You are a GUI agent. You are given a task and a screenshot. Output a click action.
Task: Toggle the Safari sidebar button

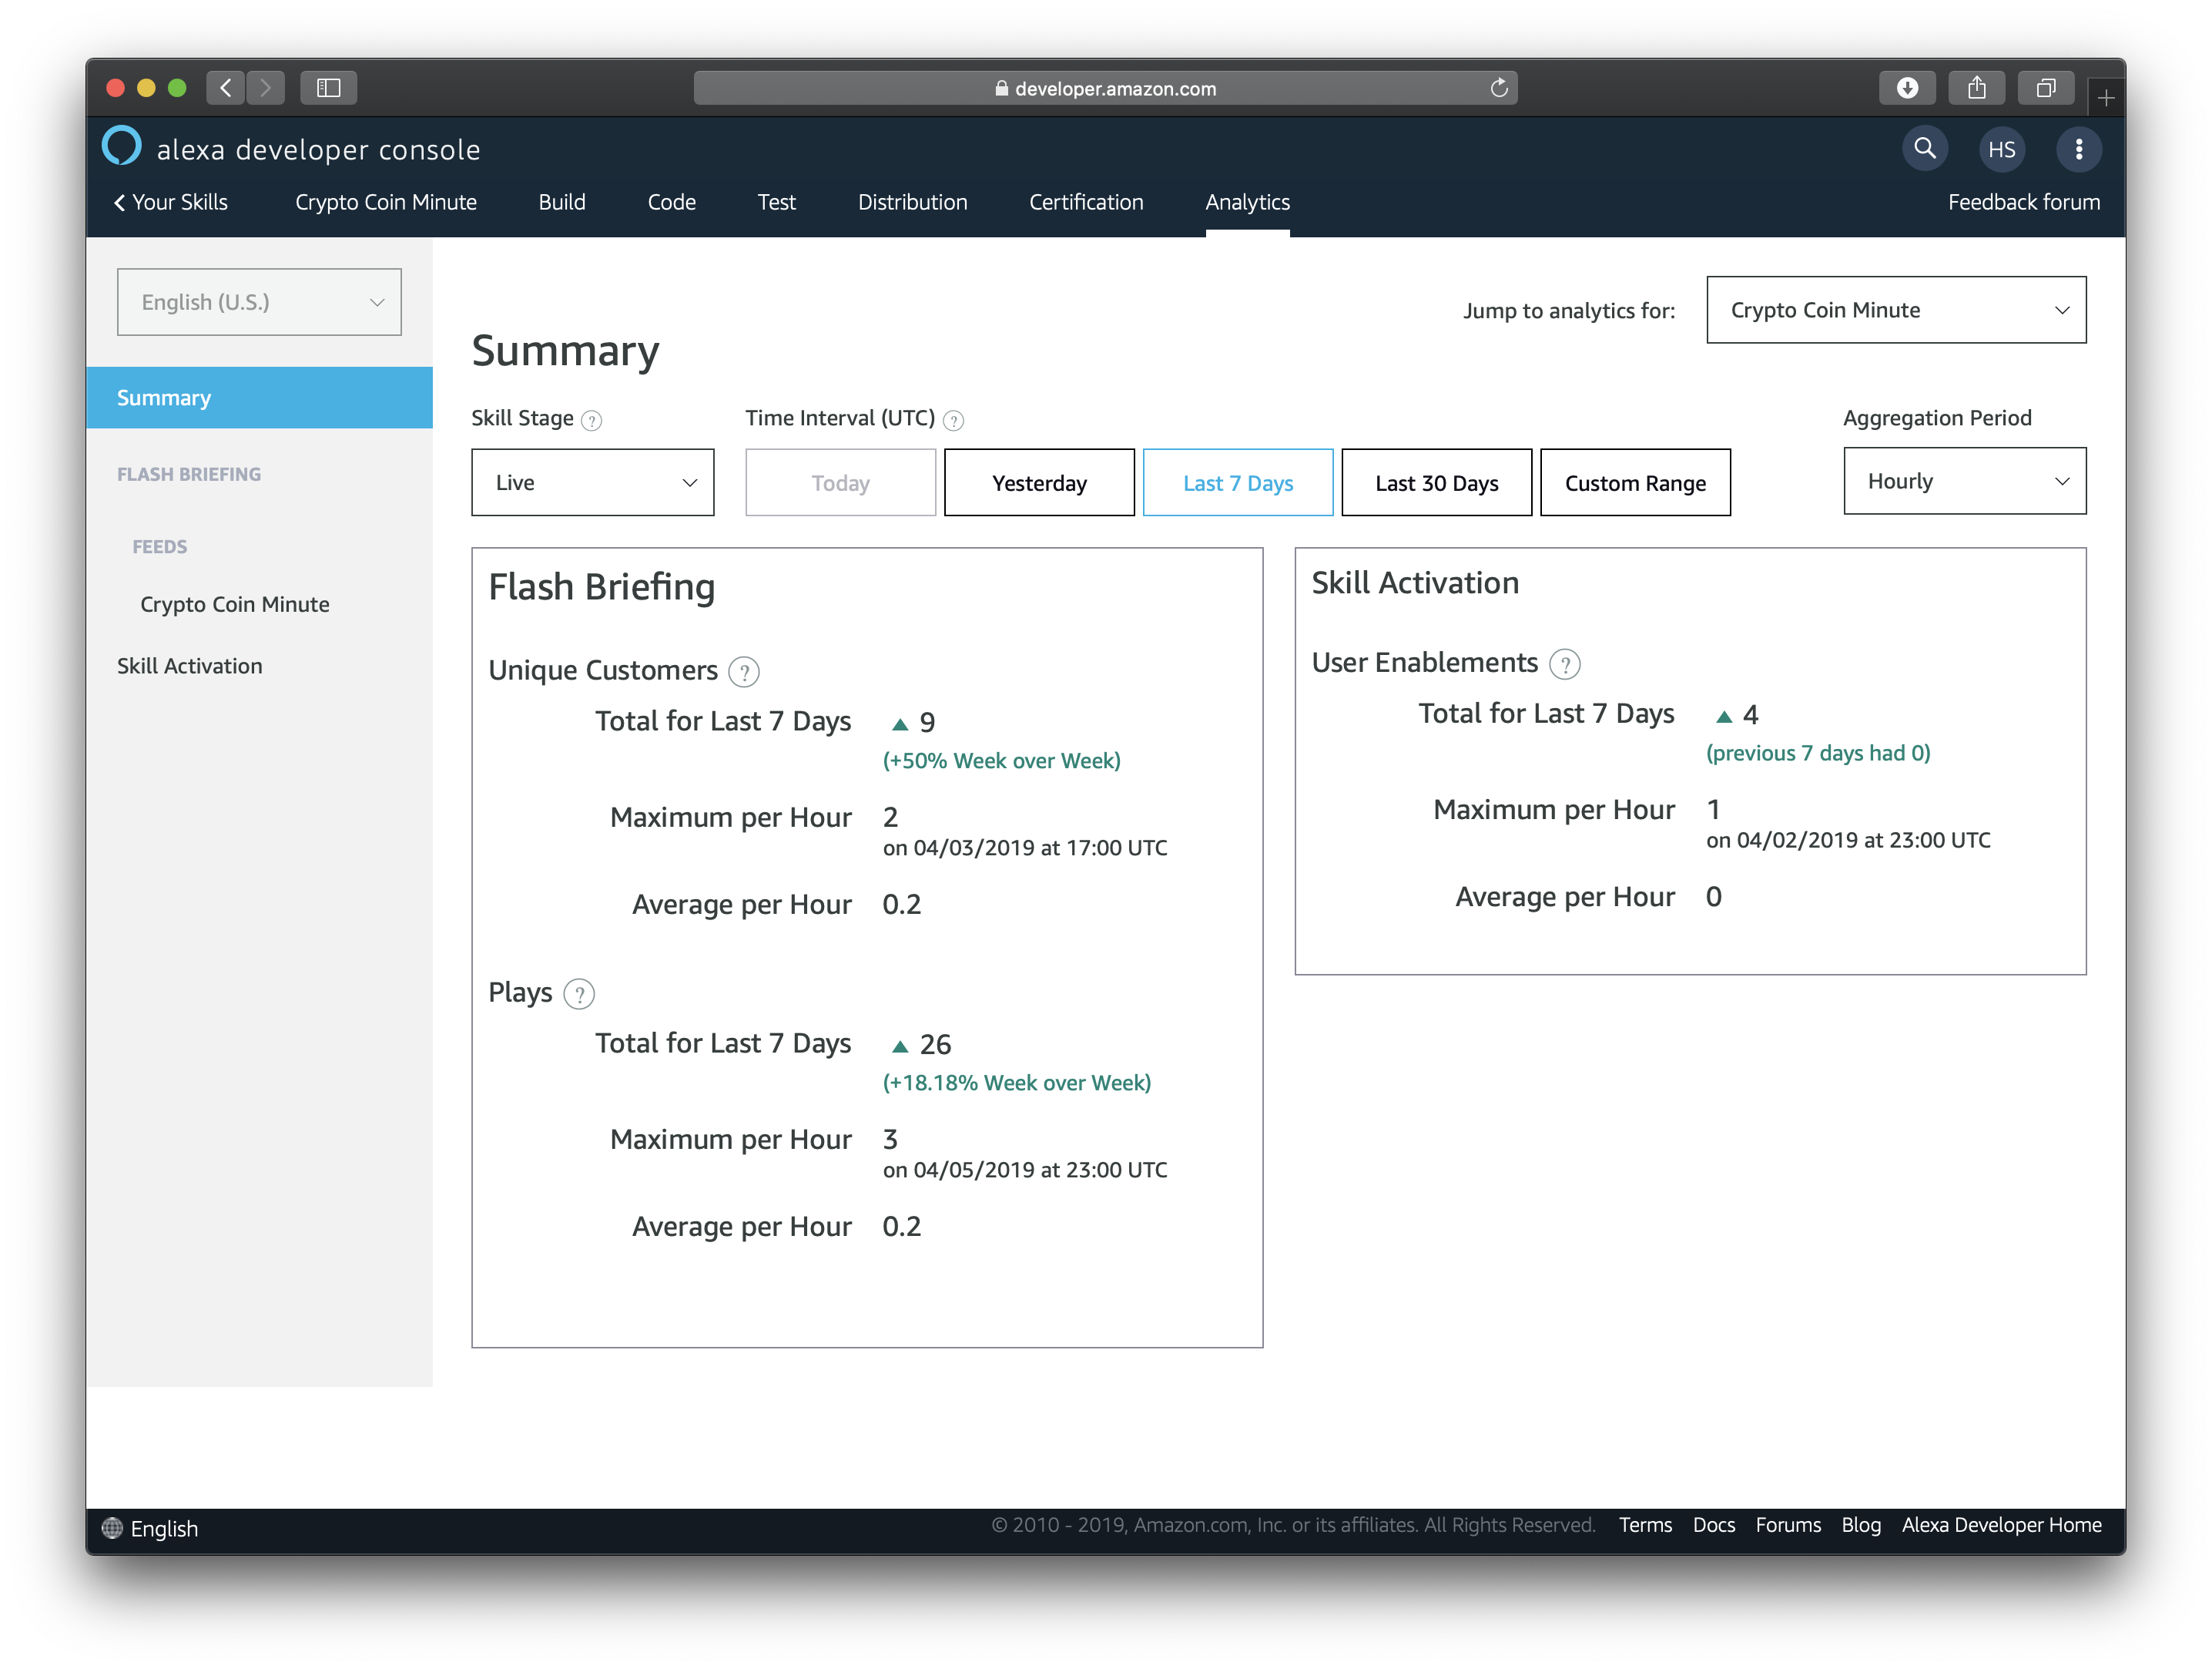[x=329, y=88]
